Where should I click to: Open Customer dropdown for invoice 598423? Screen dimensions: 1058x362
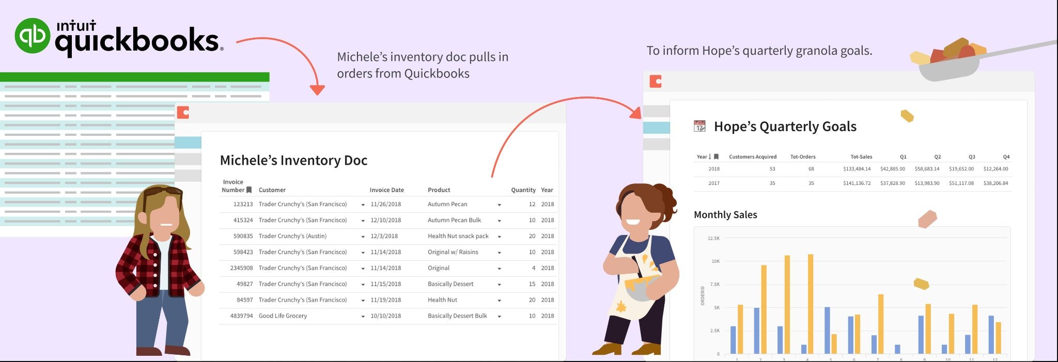click(x=363, y=253)
